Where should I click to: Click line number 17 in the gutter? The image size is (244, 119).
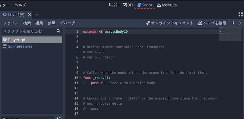(76, 114)
